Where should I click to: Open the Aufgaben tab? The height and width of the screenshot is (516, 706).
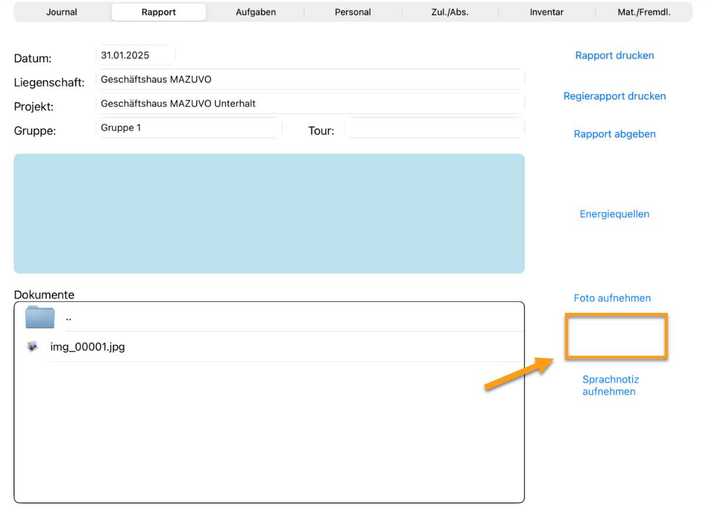(x=255, y=12)
